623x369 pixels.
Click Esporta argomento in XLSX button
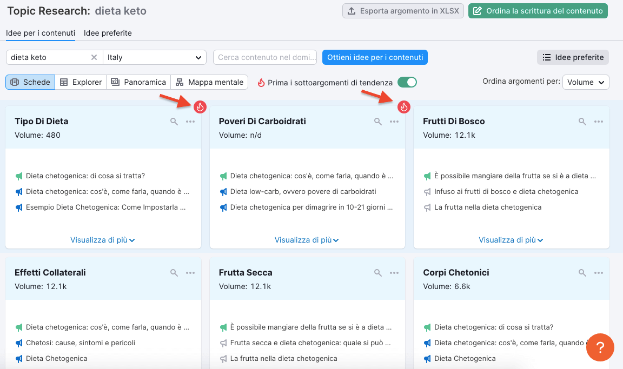(403, 11)
